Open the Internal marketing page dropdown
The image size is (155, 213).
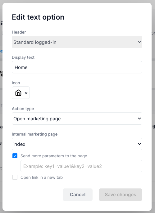[77, 144]
